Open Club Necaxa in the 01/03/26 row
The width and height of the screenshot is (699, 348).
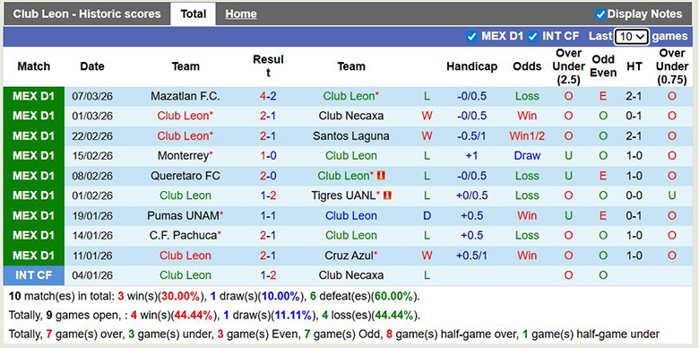(x=350, y=116)
